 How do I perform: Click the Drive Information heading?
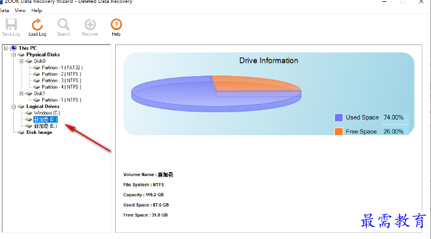(x=268, y=61)
